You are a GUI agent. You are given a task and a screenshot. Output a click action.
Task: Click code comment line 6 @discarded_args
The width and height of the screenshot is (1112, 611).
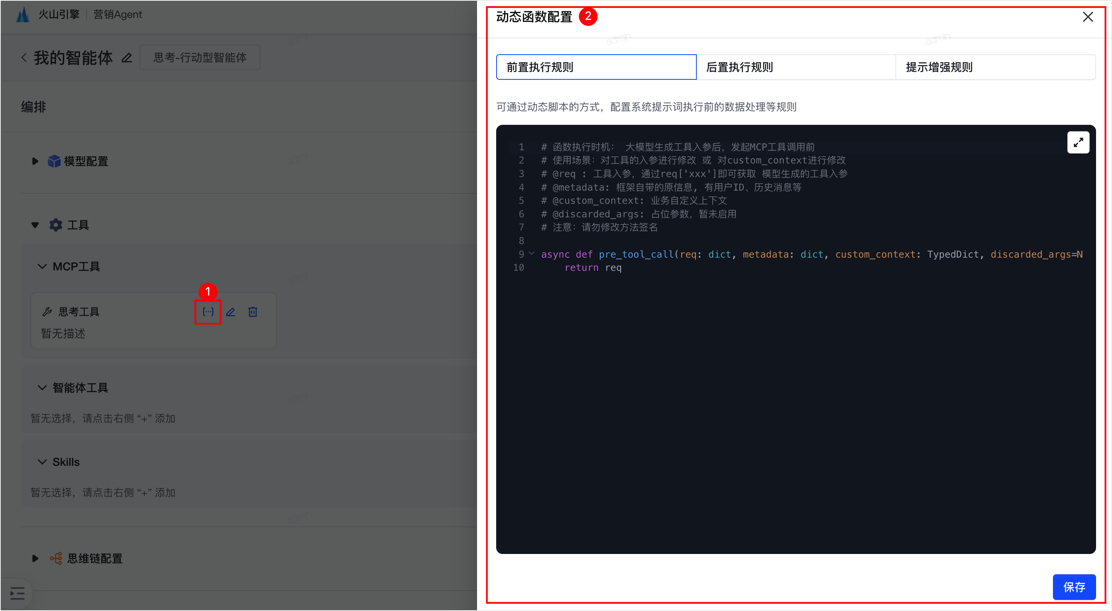[639, 214]
